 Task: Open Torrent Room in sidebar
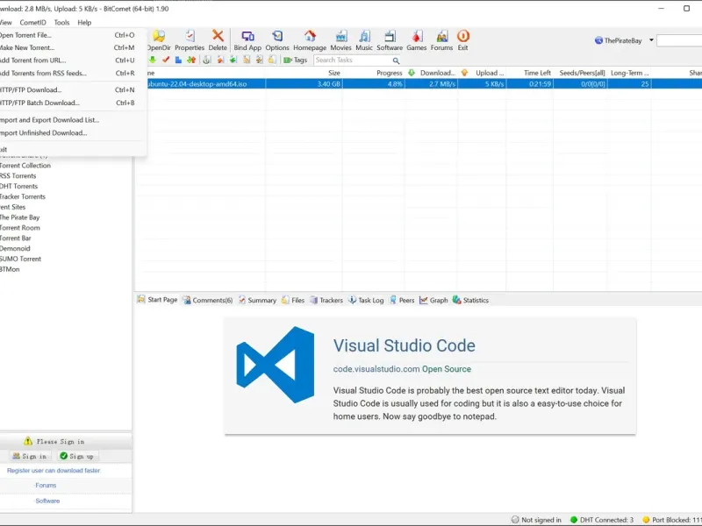(19, 228)
